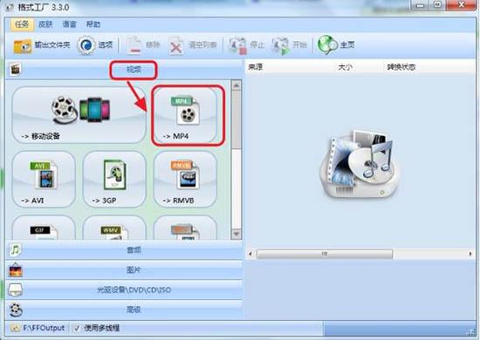Click the scroll up arrow of format list

(x=236, y=85)
